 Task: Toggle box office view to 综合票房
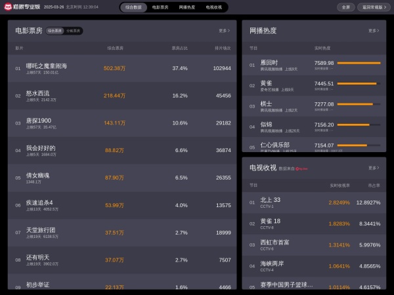coord(55,31)
